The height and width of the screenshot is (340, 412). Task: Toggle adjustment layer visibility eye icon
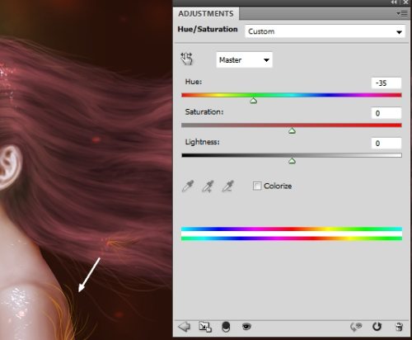pyautogui.click(x=246, y=327)
